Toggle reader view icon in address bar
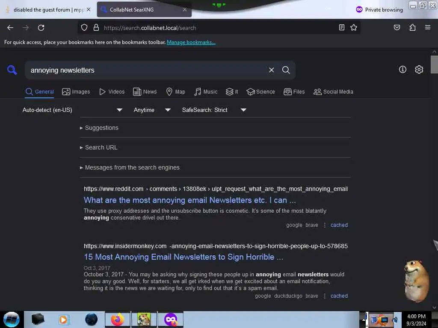 coord(341,27)
